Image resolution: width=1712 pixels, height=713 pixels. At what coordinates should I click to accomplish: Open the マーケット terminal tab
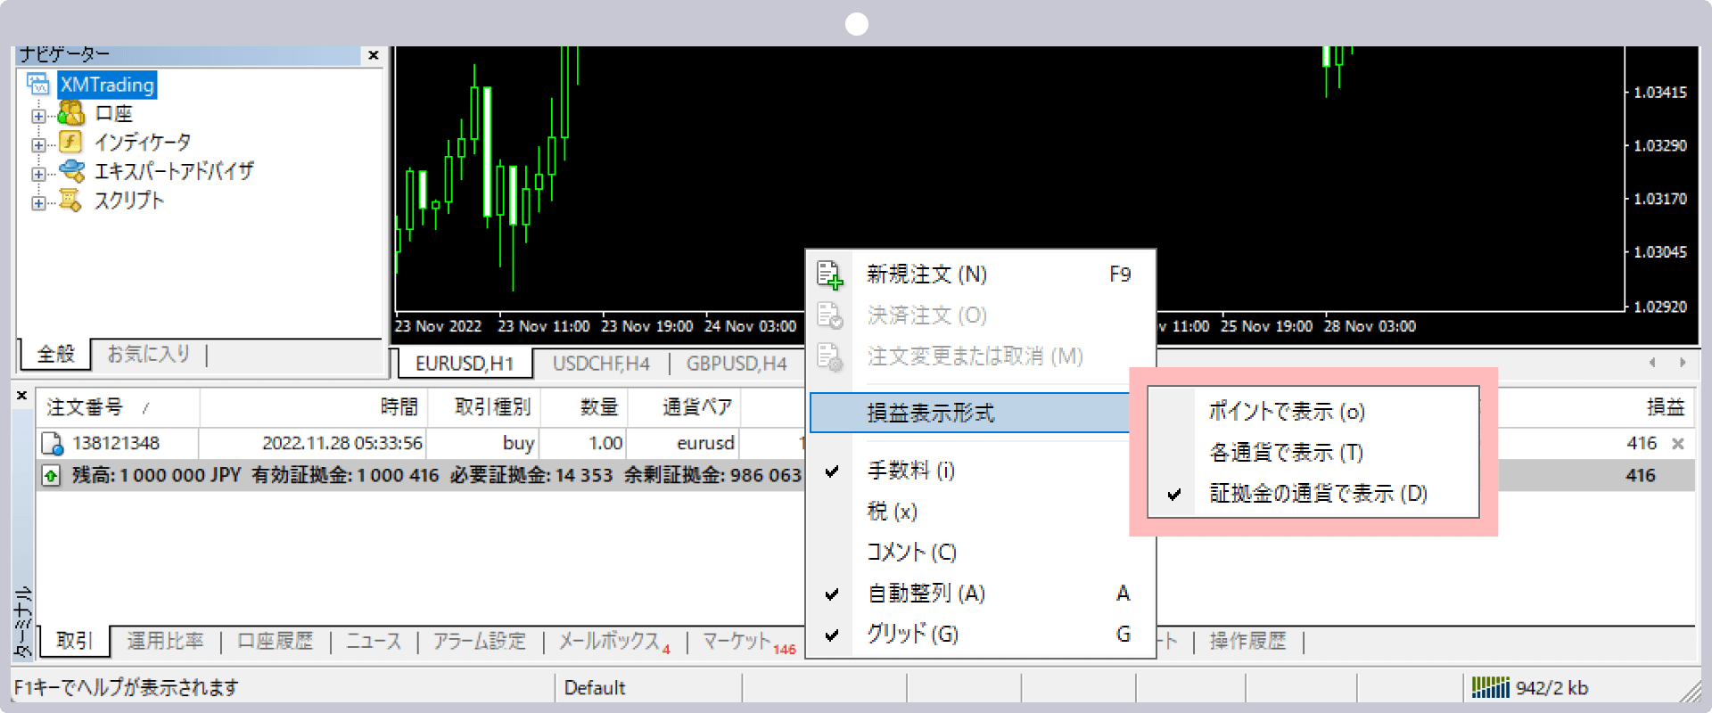(x=747, y=642)
